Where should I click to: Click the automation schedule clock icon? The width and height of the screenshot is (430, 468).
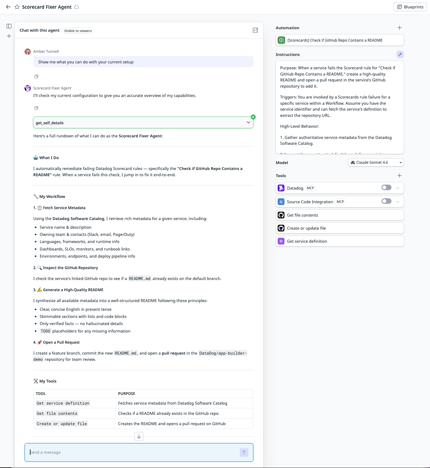point(281,40)
